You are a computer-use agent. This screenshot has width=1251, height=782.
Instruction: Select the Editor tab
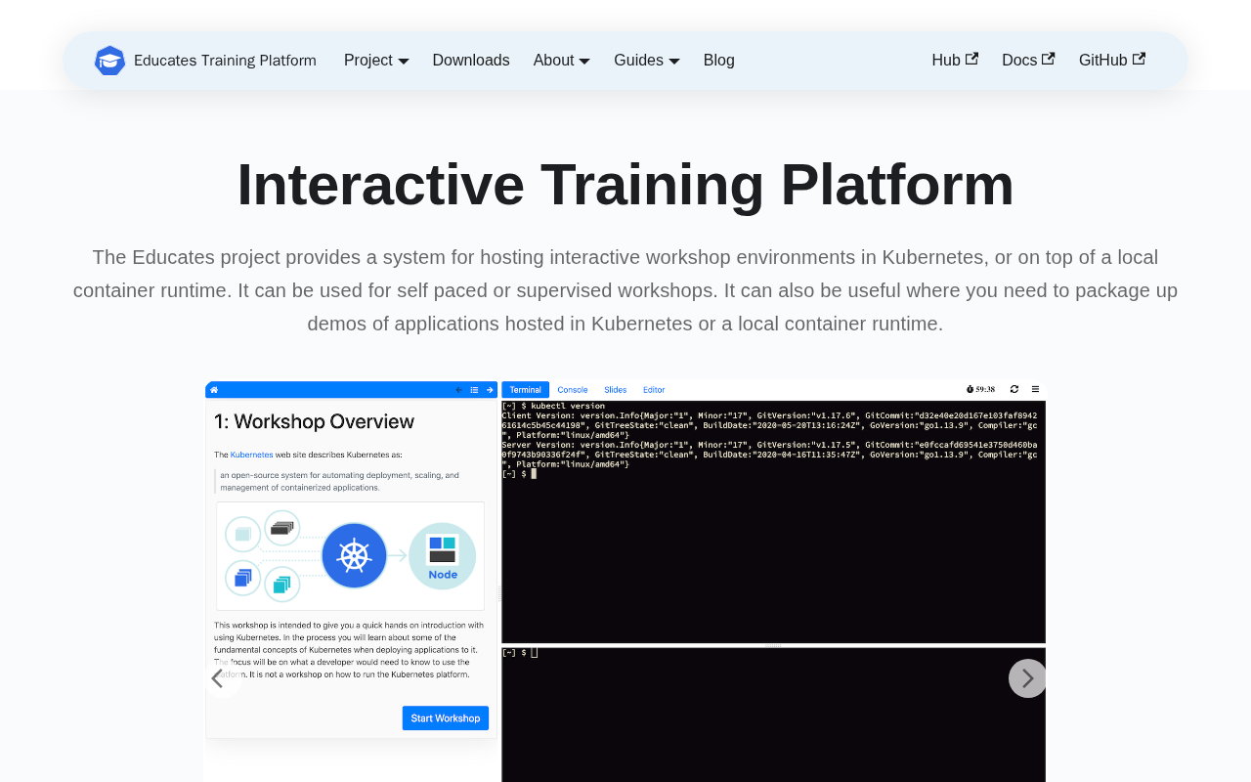click(x=654, y=390)
